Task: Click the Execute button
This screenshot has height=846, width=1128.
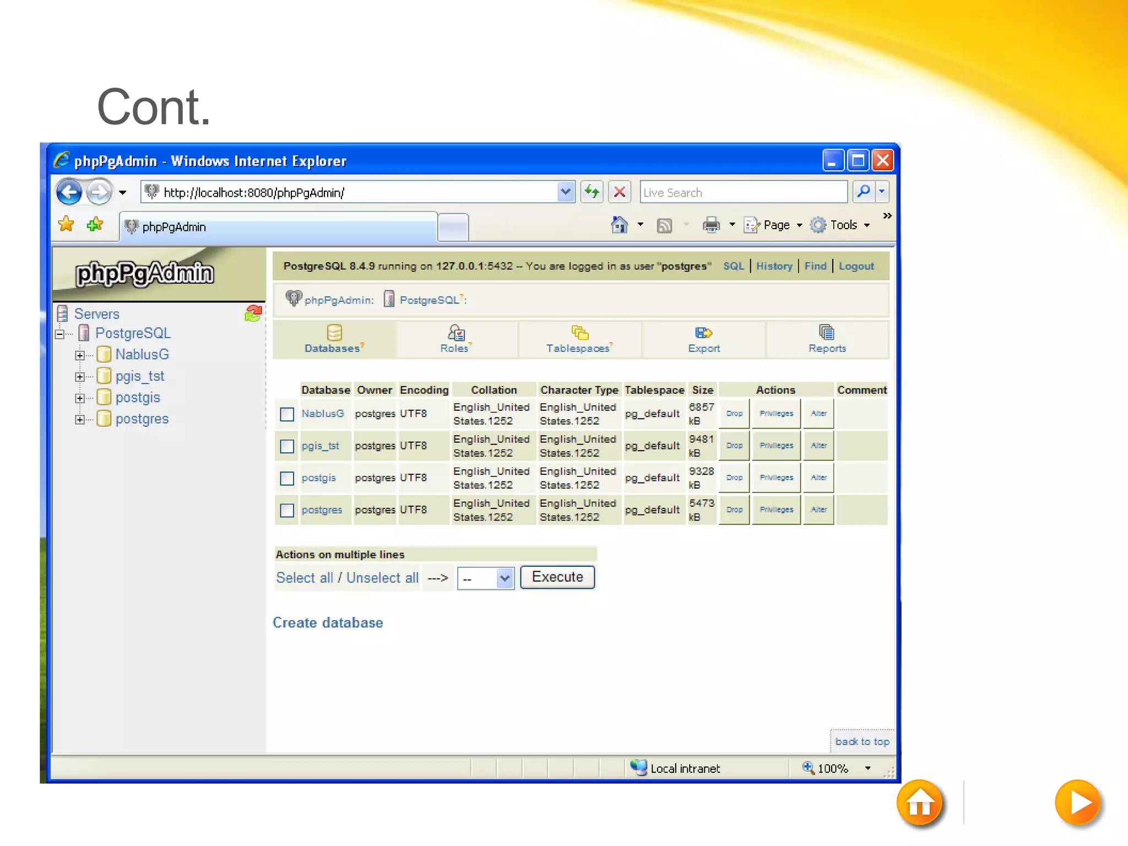Action: pos(557,577)
